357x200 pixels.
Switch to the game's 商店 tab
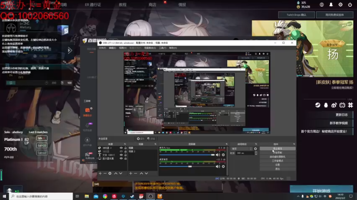tap(152, 4)
